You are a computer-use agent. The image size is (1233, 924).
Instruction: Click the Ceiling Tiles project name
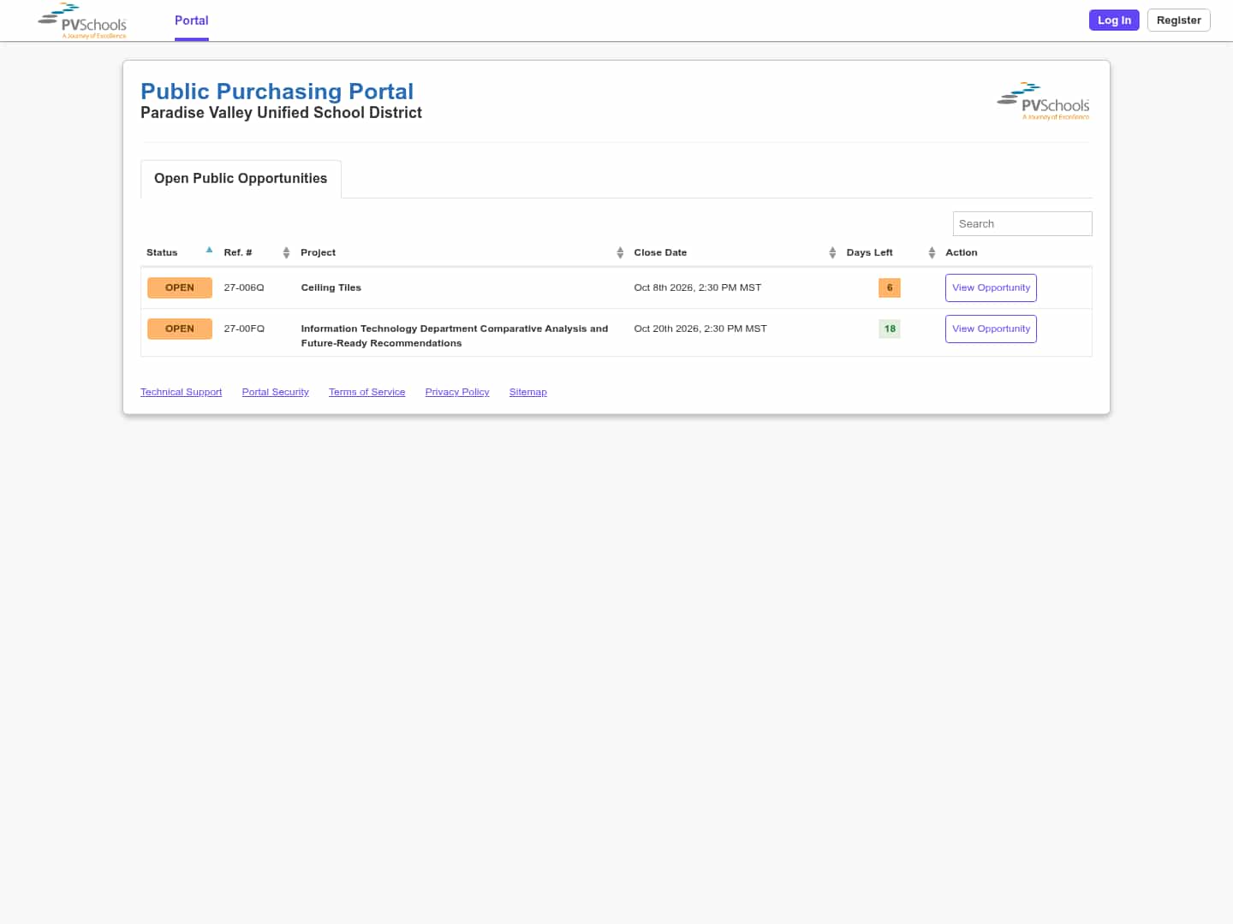[331, 287]
